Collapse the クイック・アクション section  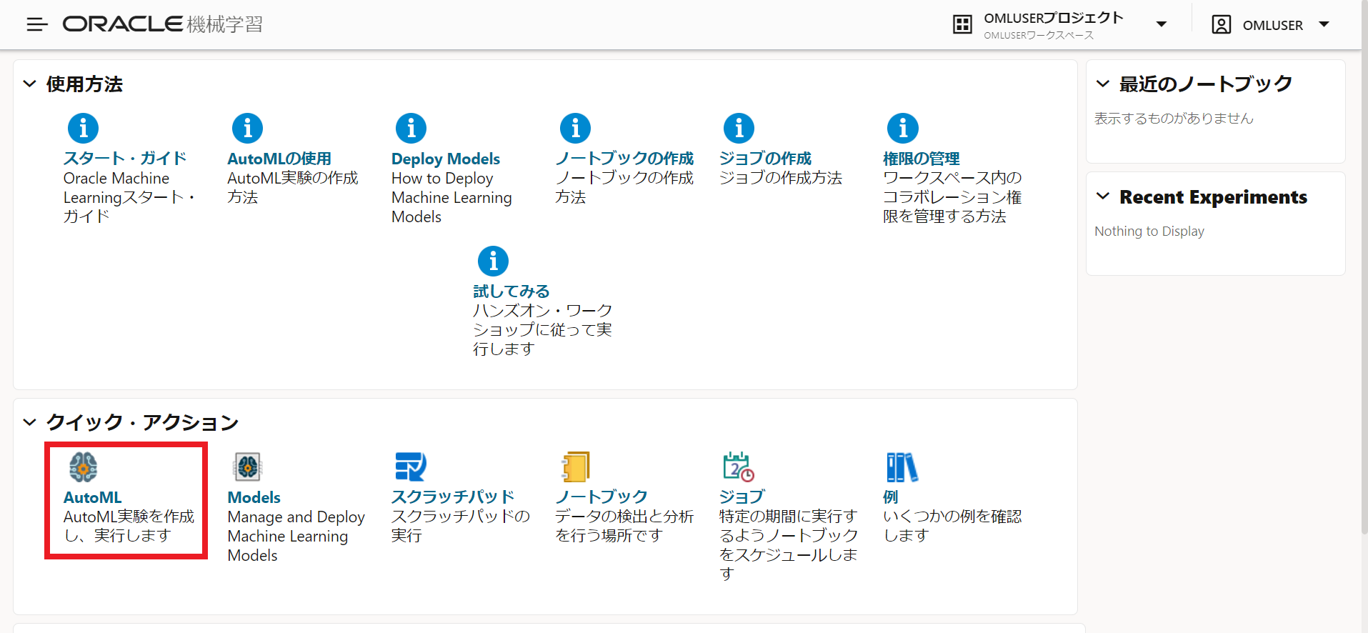(29, 422)
